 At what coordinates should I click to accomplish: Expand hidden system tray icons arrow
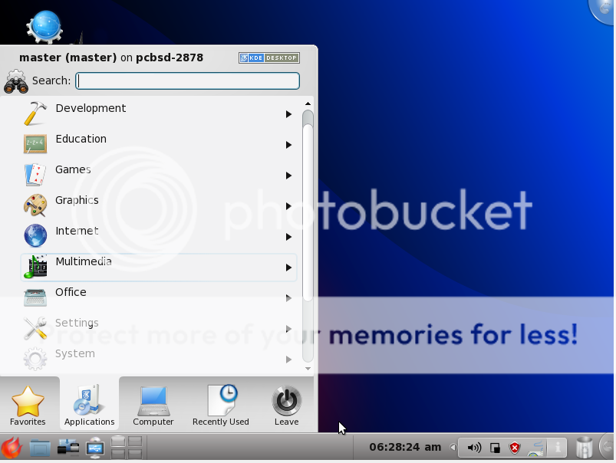[453, 448]
